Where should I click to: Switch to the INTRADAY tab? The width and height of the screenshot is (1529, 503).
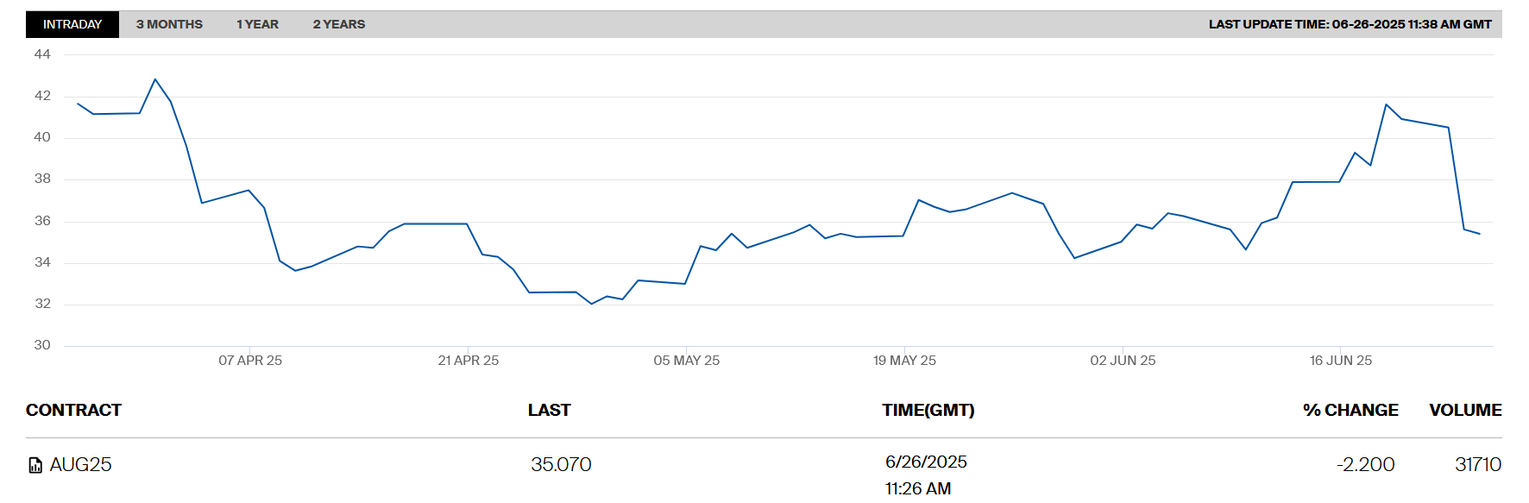point(72,24)
